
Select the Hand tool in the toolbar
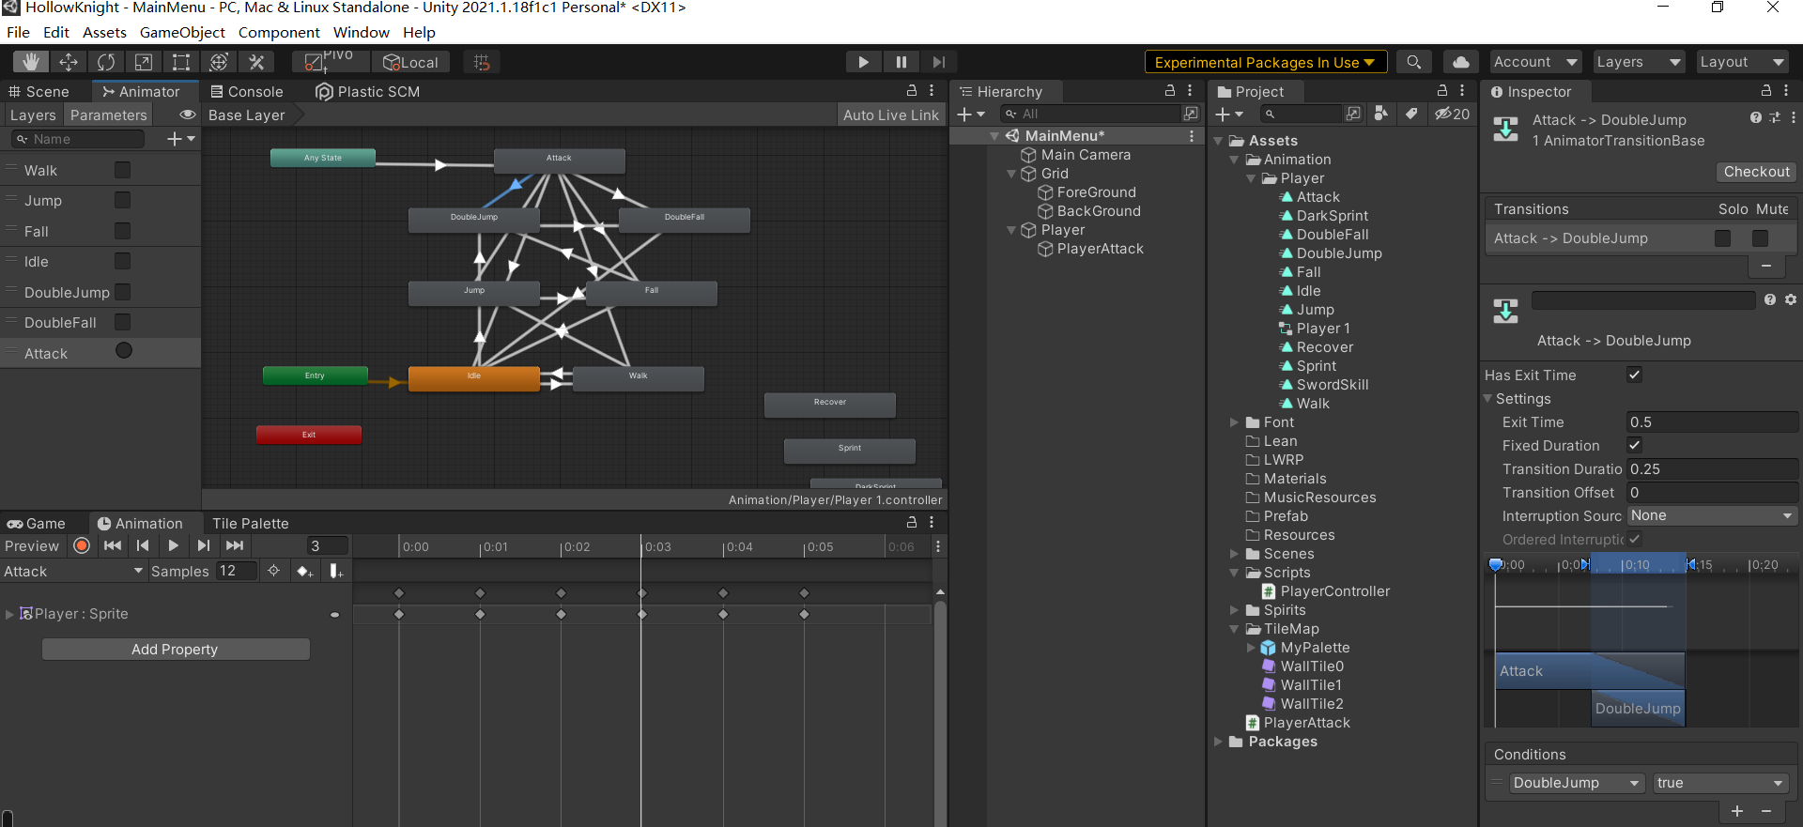pyautogui.click(x=31, y=62)
